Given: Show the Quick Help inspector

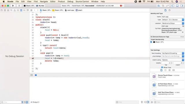Looking at the screenshot, I should (169, 10).
